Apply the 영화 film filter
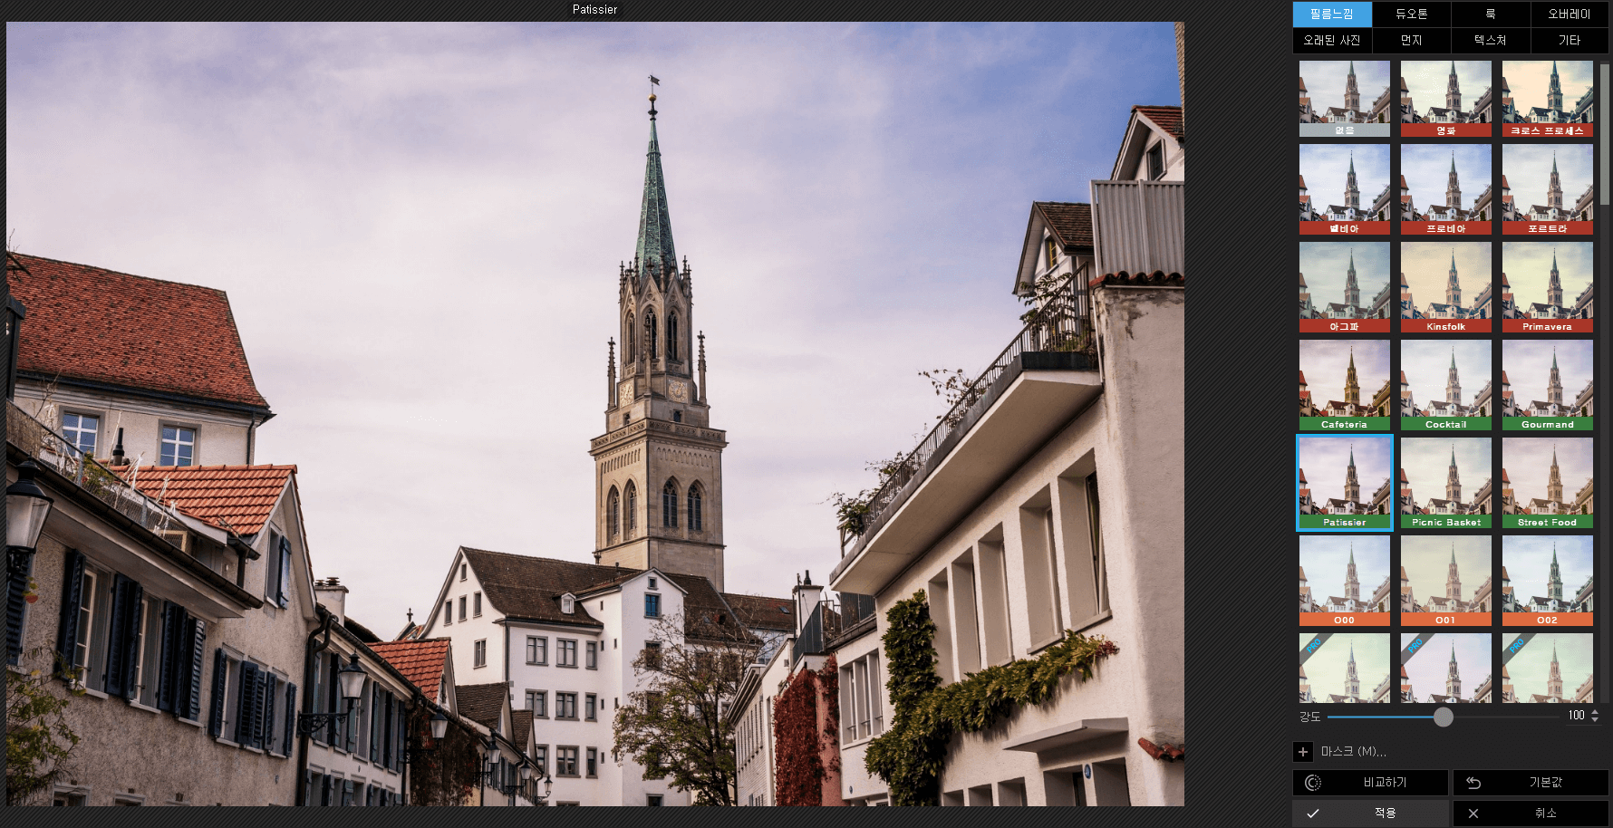The width and height of the screenshot is (1613, 828). tap(1445, 99)
